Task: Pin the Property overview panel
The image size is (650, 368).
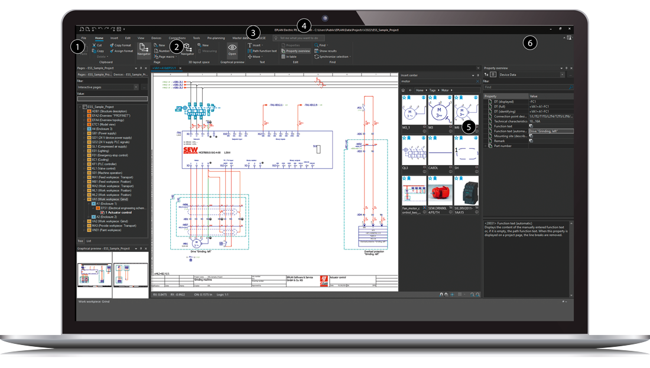Action: 566,68
